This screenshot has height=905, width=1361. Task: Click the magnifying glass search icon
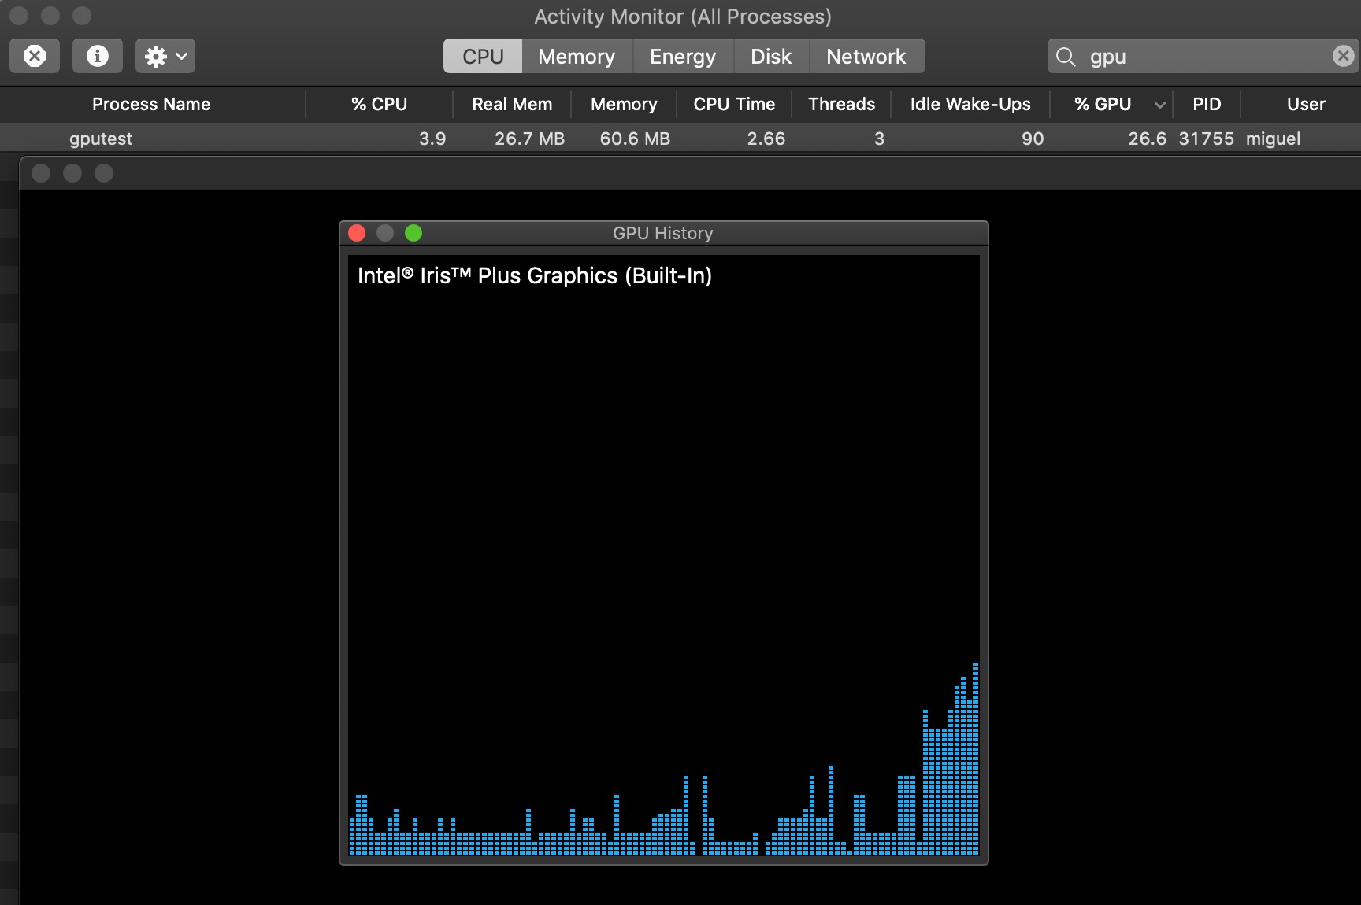coord(1065,57)
